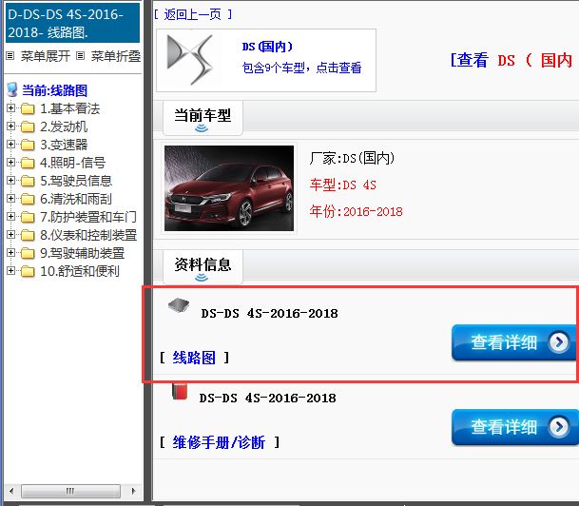This screenshot has height=506, width=579.
Task: Open the DS (国内) brand link
Action: coord(267,47)
